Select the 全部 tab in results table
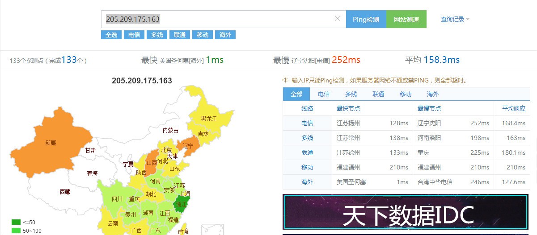The width and height of the screenshot is (537, 235). [x=296, y=94]
